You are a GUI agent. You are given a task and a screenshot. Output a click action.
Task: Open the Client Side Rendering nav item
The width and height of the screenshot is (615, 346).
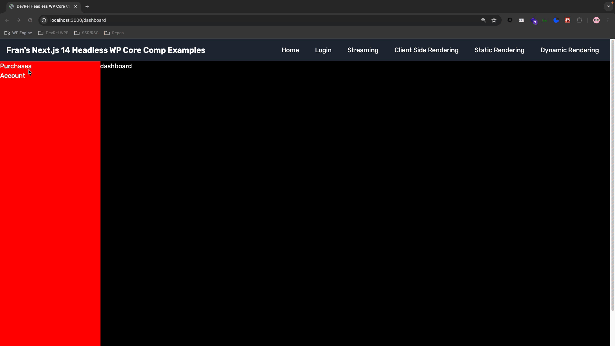coord(426,50)
